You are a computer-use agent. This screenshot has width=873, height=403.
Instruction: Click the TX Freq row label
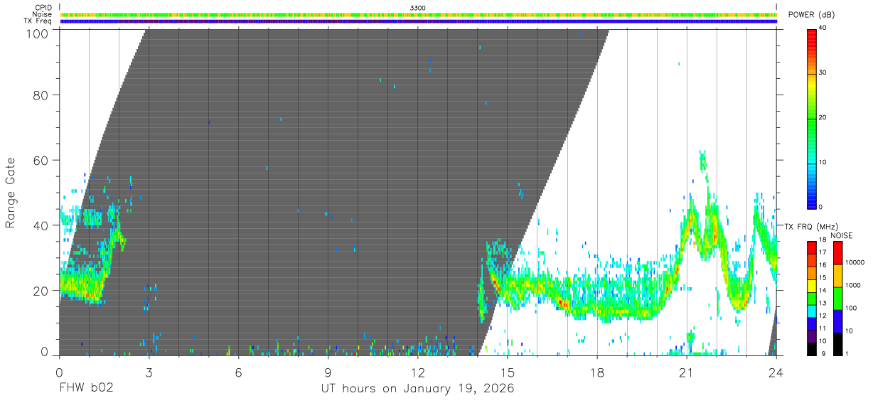pyautogui.click(x=38, y=21)
